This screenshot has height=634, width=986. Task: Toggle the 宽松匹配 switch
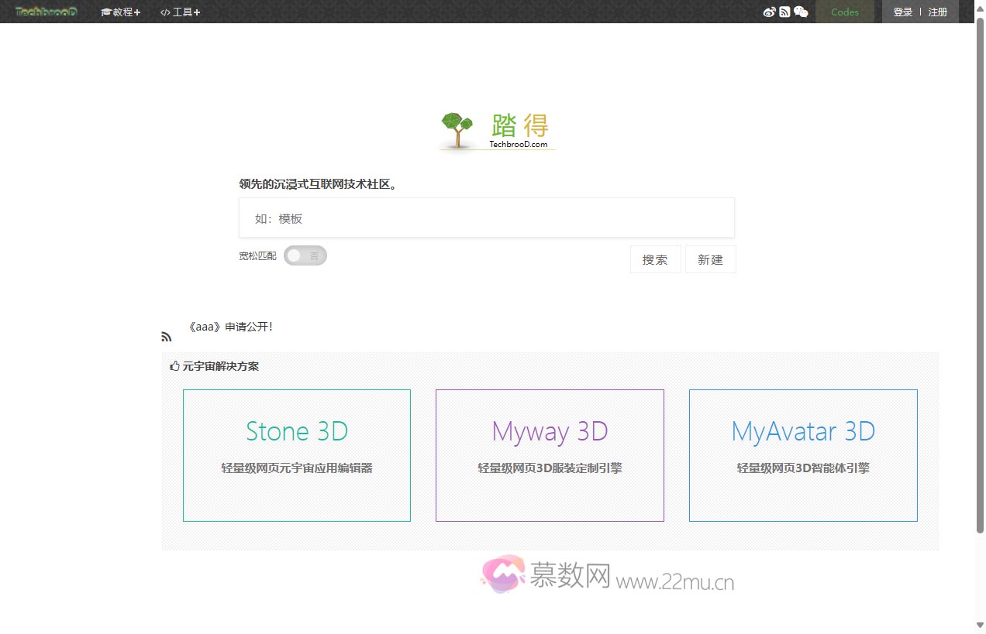point(305,255)
